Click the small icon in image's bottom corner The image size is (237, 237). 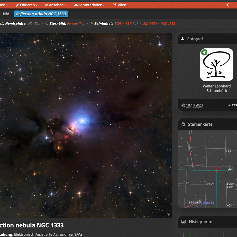[168, 214]
